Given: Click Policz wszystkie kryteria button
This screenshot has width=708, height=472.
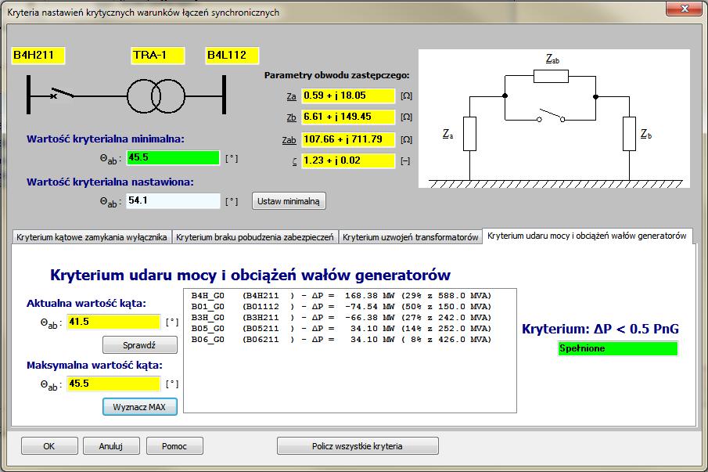Looking at the screenshot, I should click(x=358, y=446).
